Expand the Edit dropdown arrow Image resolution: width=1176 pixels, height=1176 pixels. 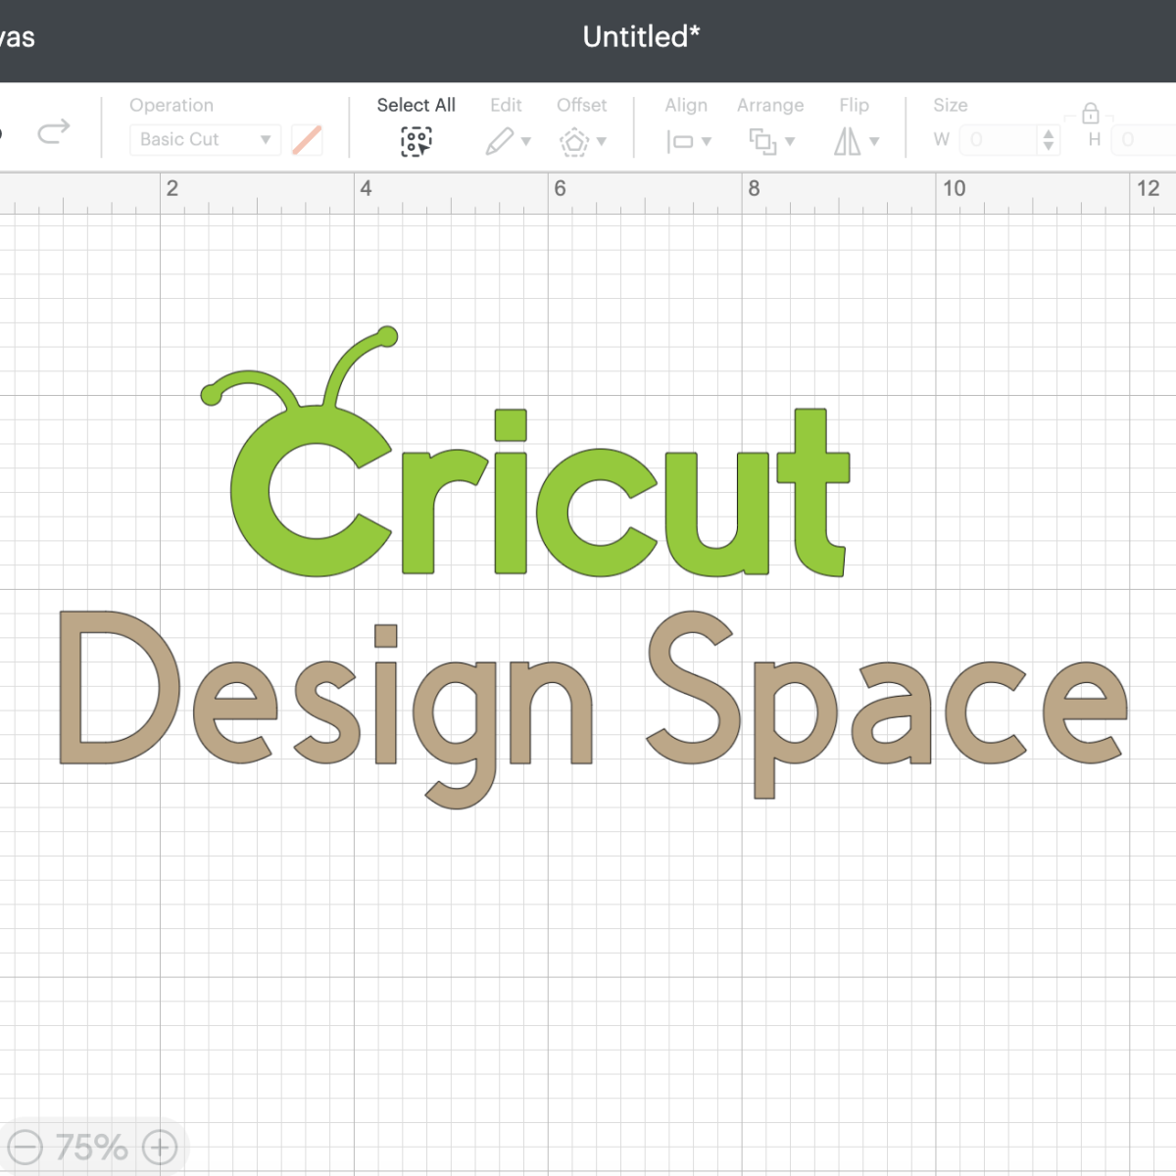526,142
